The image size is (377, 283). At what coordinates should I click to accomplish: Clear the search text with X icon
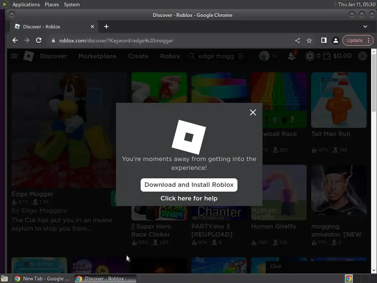(x=241, y=56)
